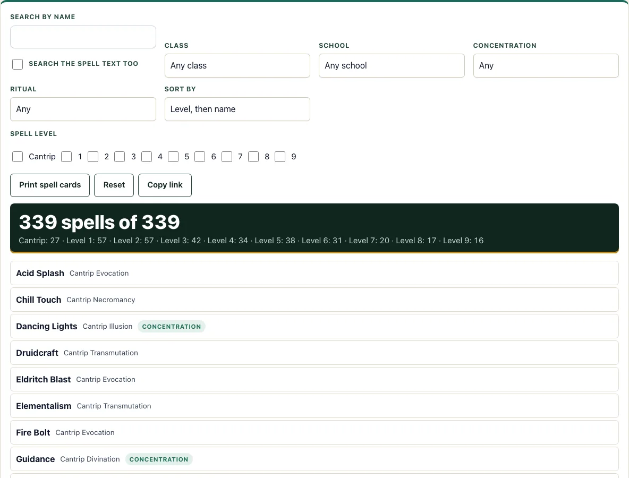Enable Search the spell text too checkbox
This screenshot has height=478, width=629.
[18, 64]
